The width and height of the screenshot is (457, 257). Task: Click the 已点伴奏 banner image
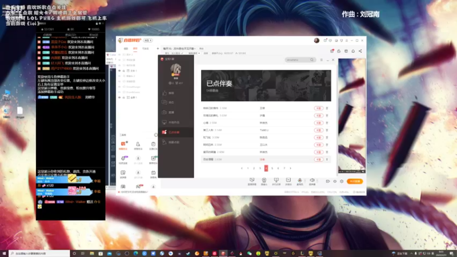pyautogui.click(x=266, y=86)
